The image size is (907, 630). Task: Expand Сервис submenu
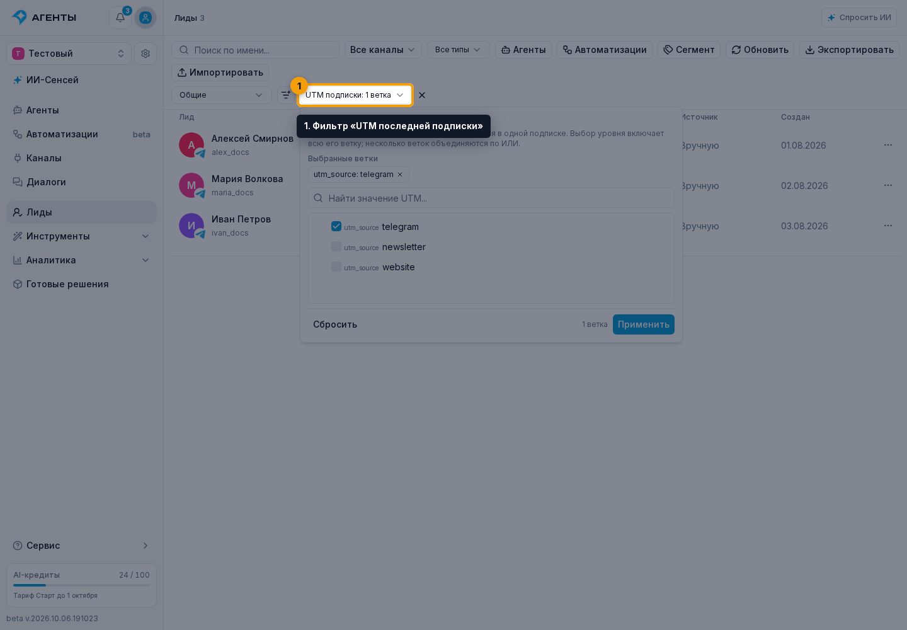[81, 546]
